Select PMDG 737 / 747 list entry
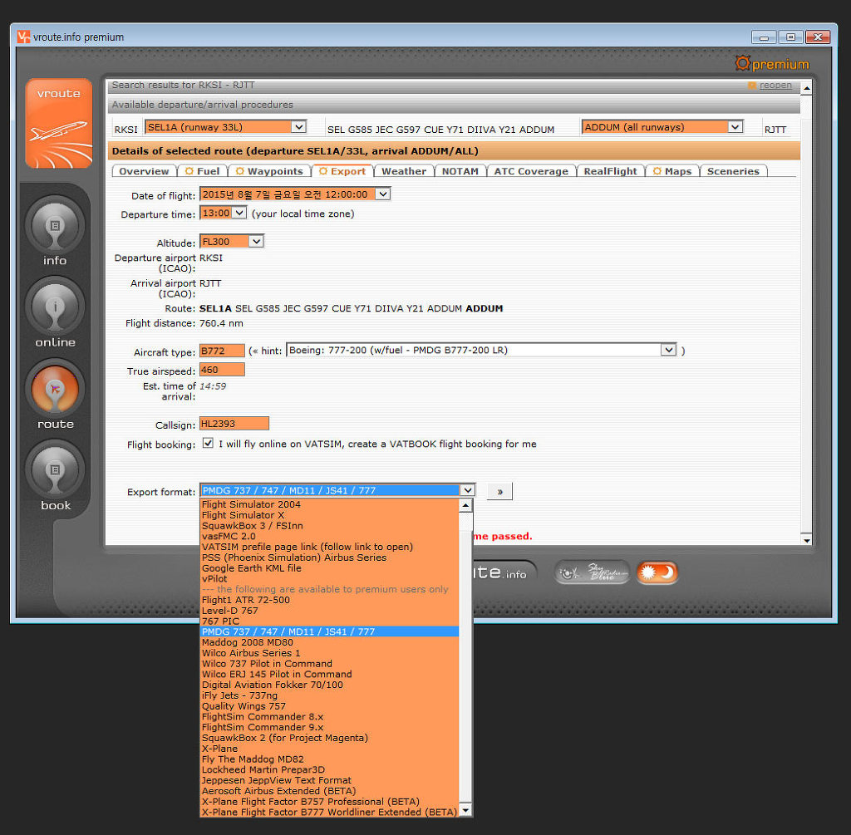This screenshot has width=851, height=835. [x=329, y=632]
